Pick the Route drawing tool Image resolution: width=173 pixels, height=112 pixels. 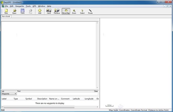tap(90, 11)
